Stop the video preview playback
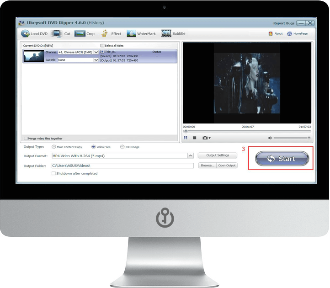This screenshot has width=330, height=288. [194, 138]
